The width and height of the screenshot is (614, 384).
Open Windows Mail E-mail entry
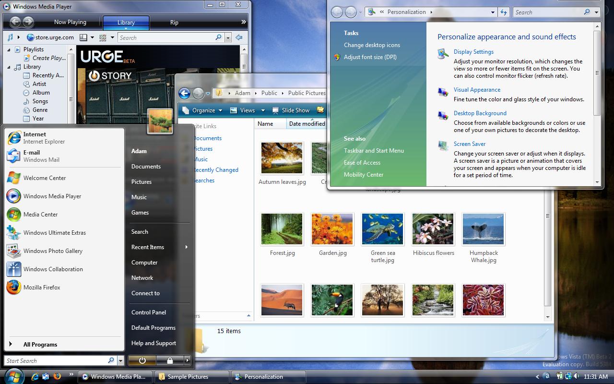click(x=64, y=156)
